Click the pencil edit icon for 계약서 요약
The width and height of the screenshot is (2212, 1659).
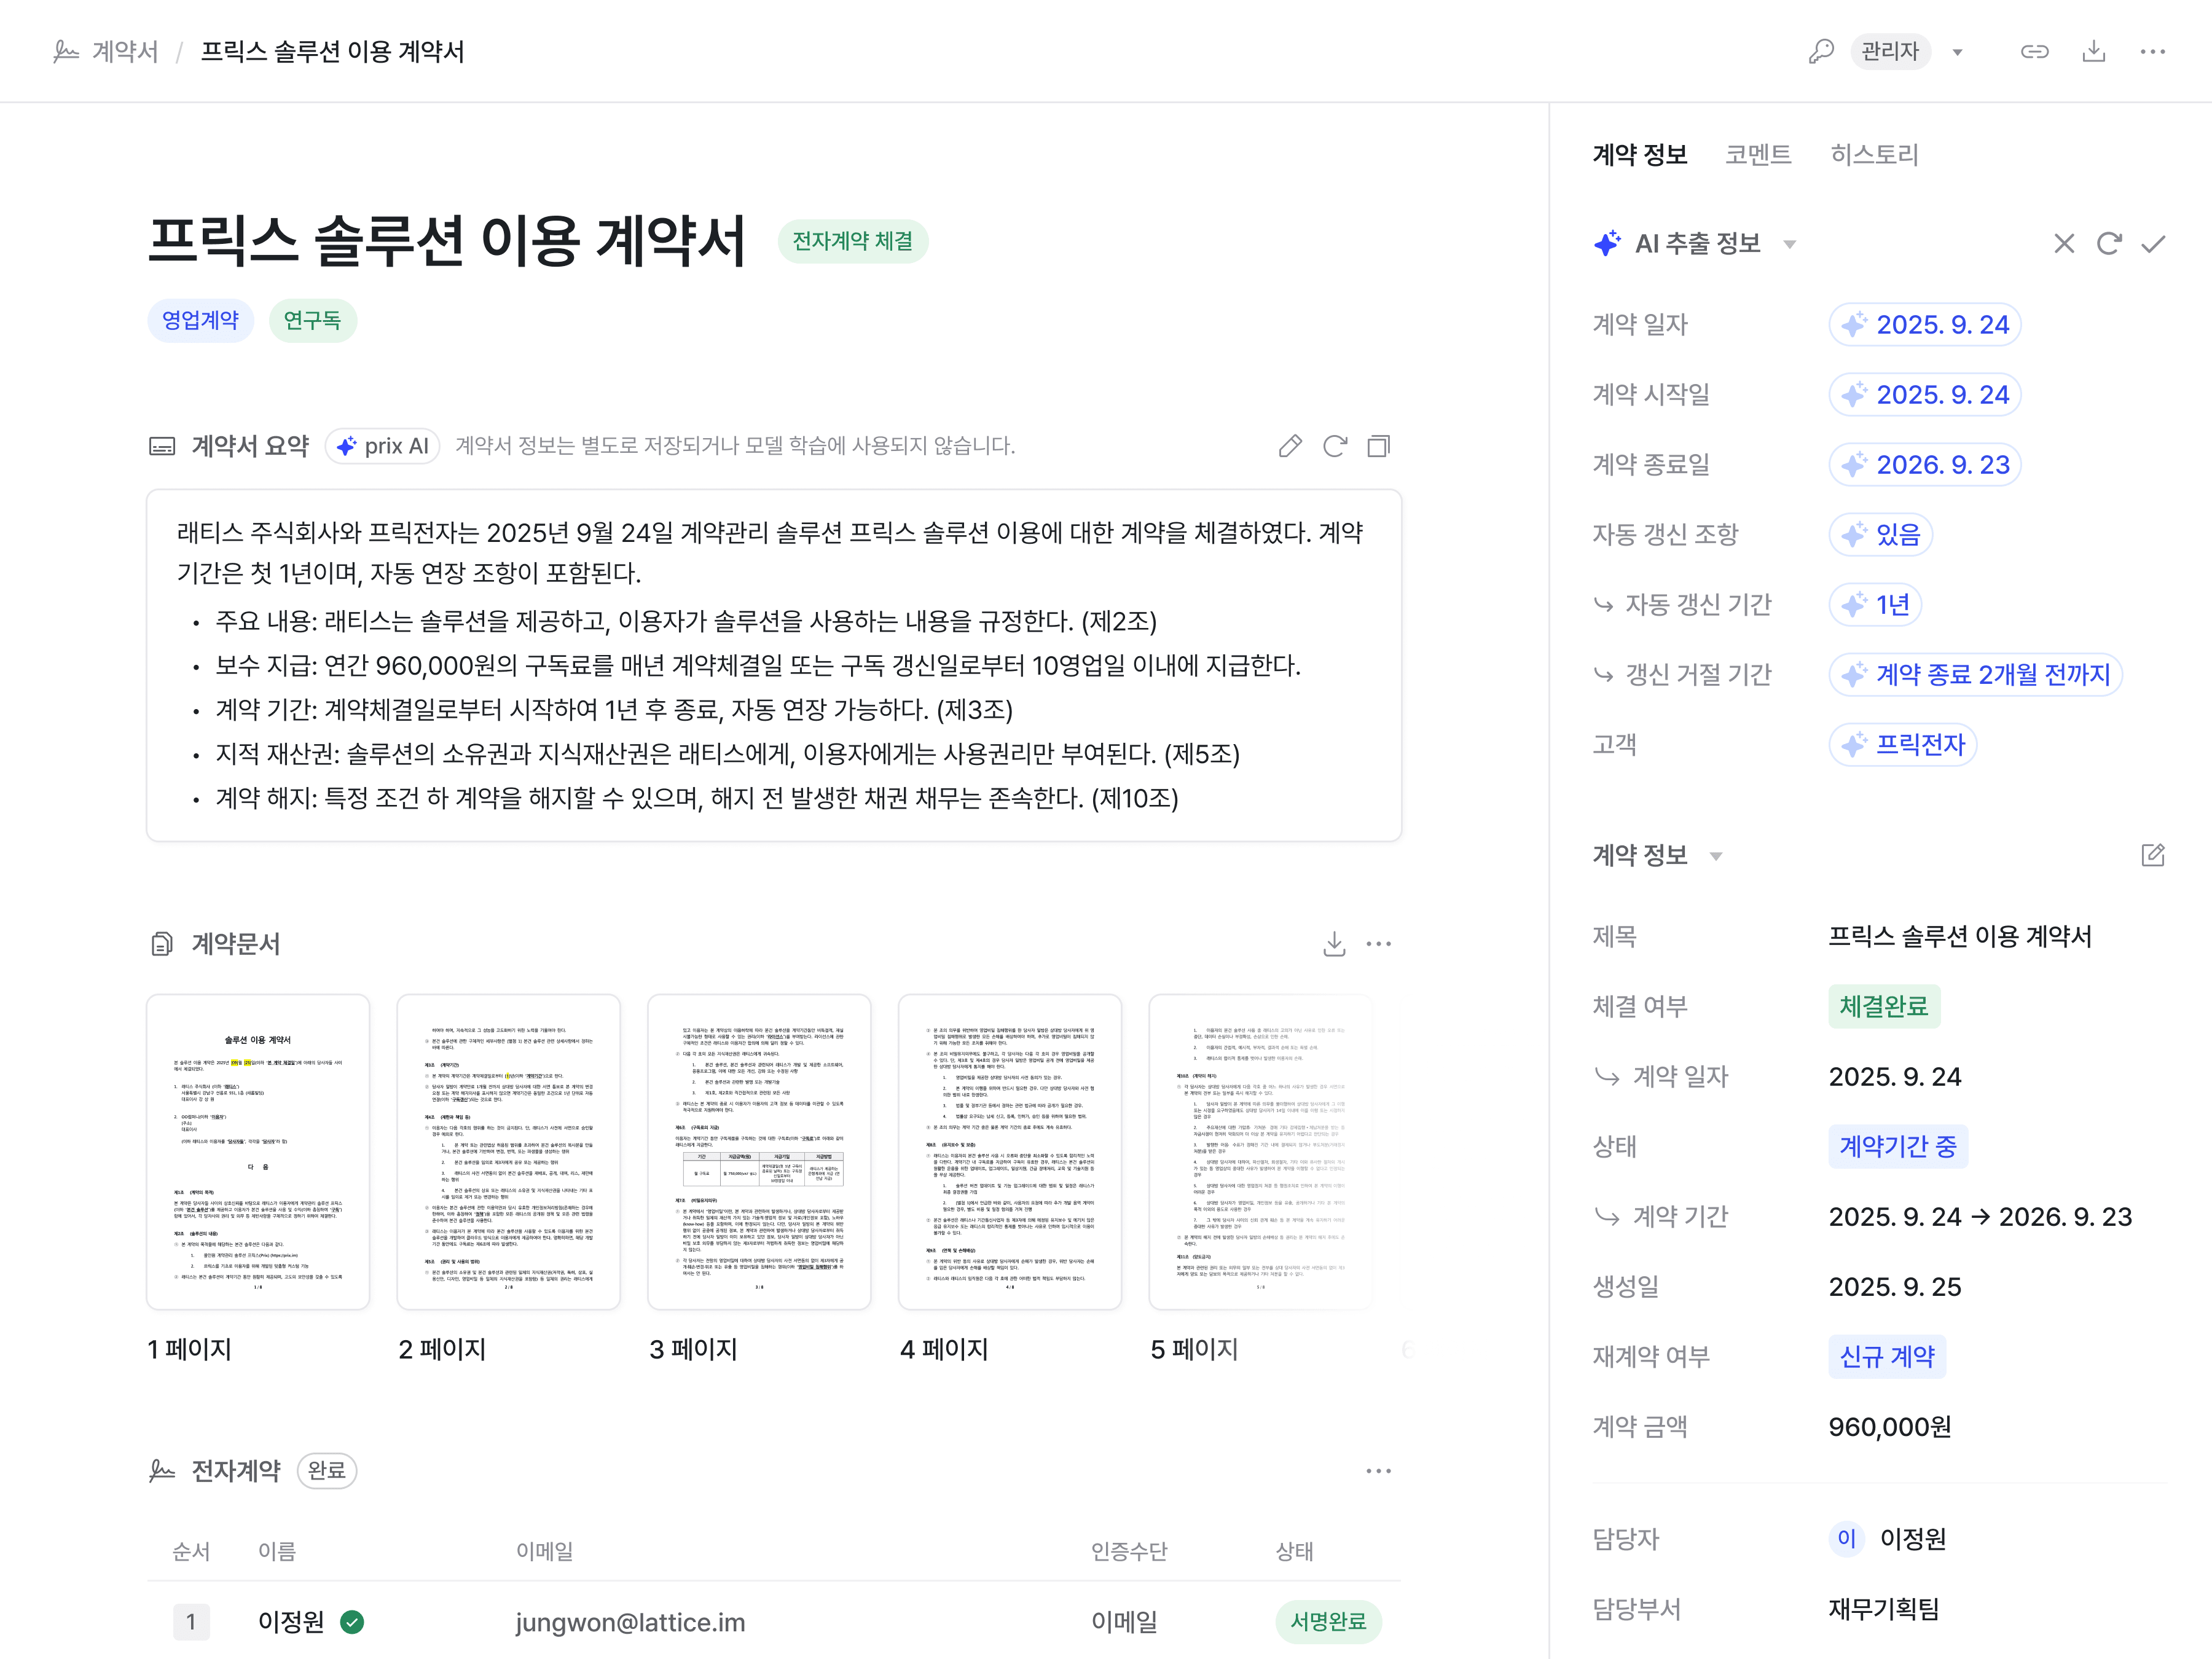coord(1290,446)
